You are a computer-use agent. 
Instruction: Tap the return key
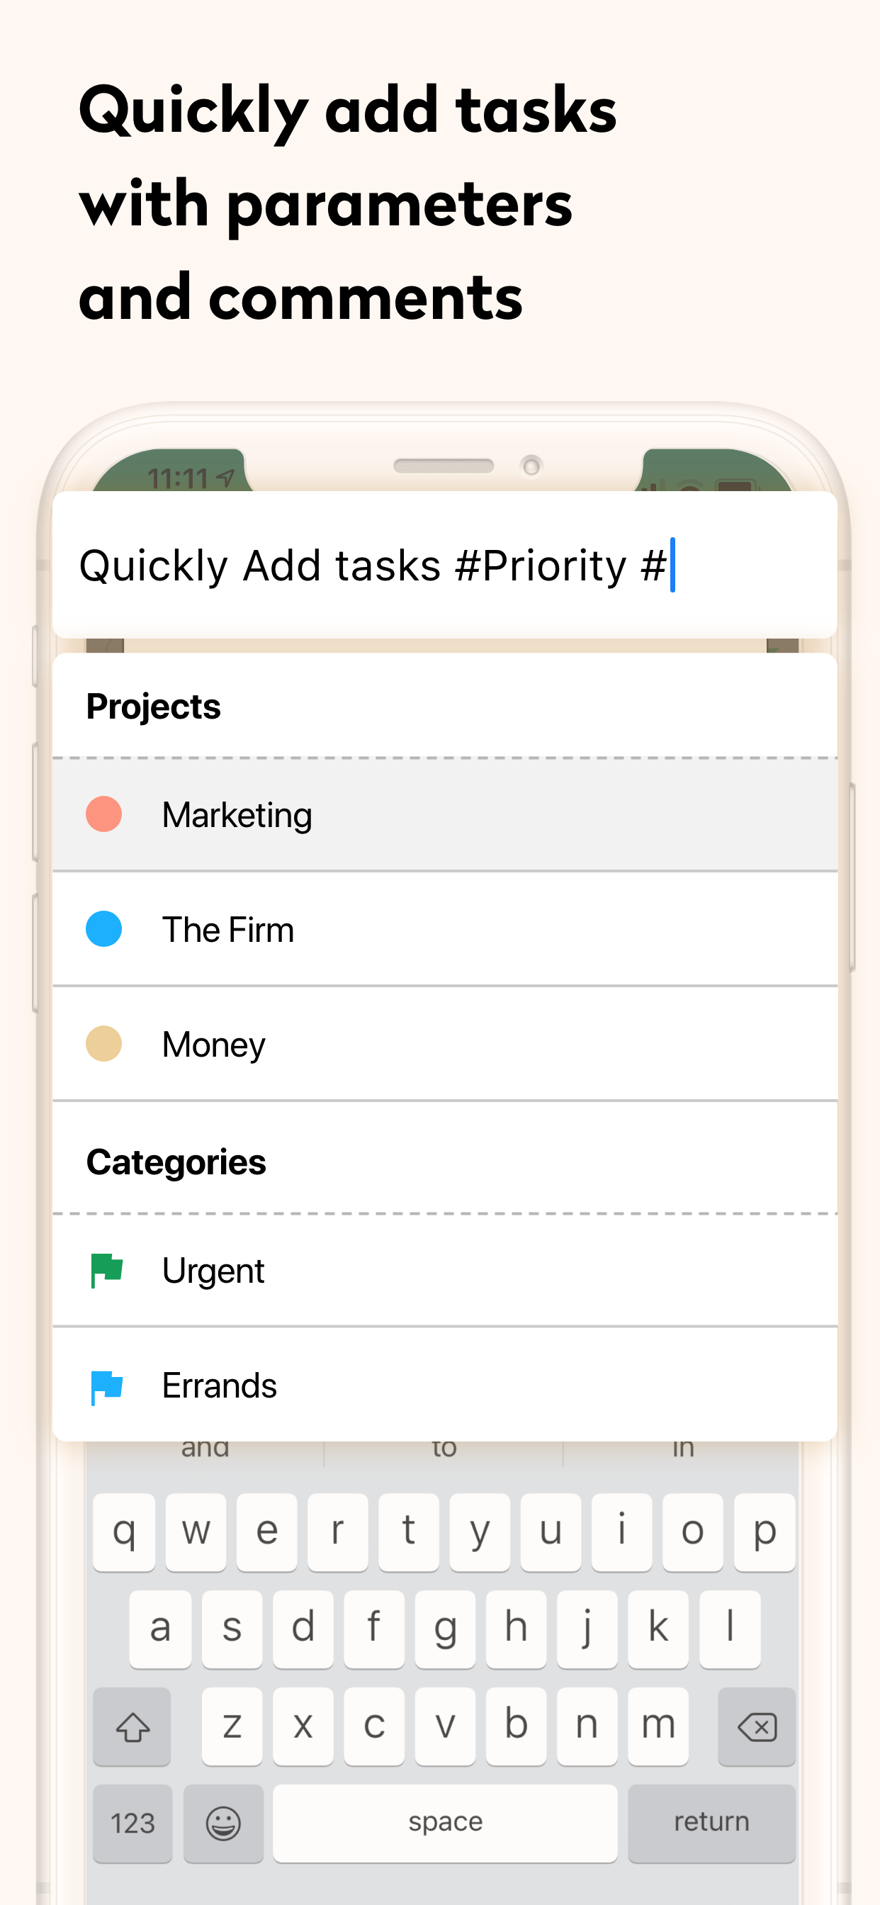point(711,1823)
